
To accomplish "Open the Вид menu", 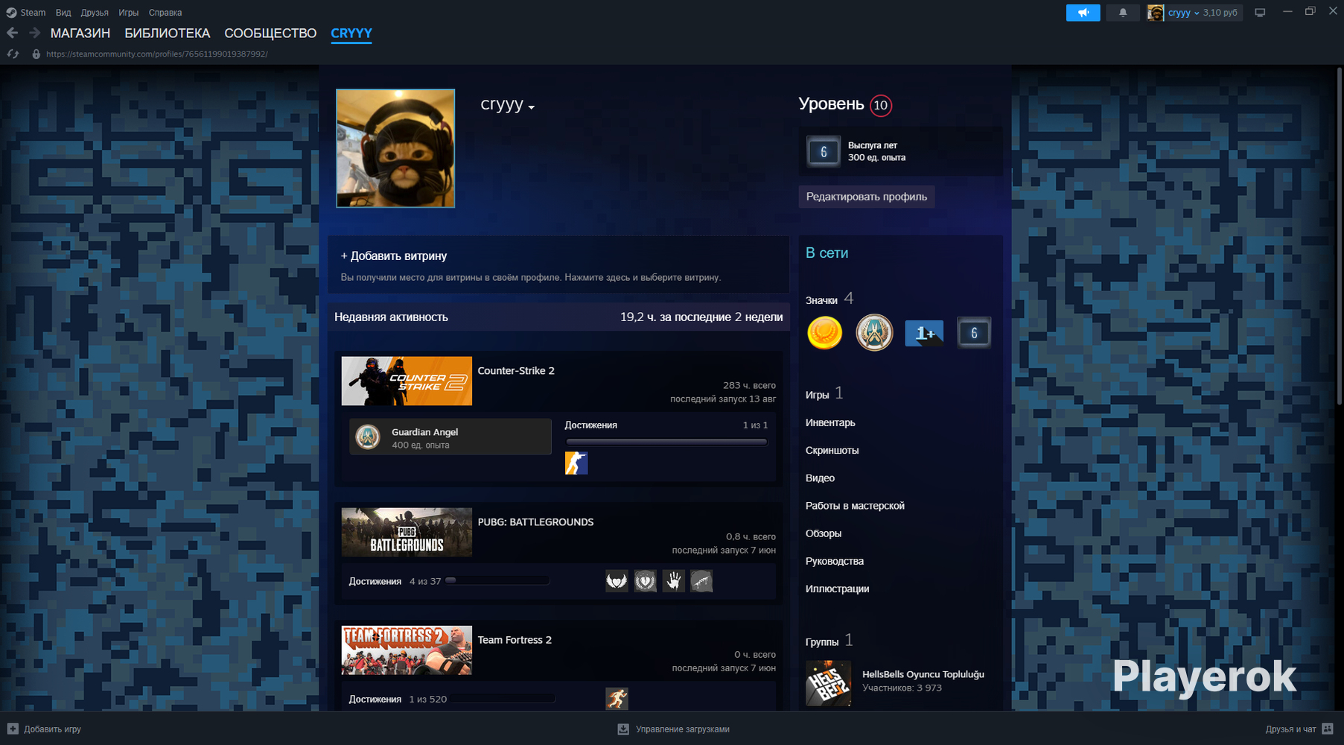I will pos(63,13).
